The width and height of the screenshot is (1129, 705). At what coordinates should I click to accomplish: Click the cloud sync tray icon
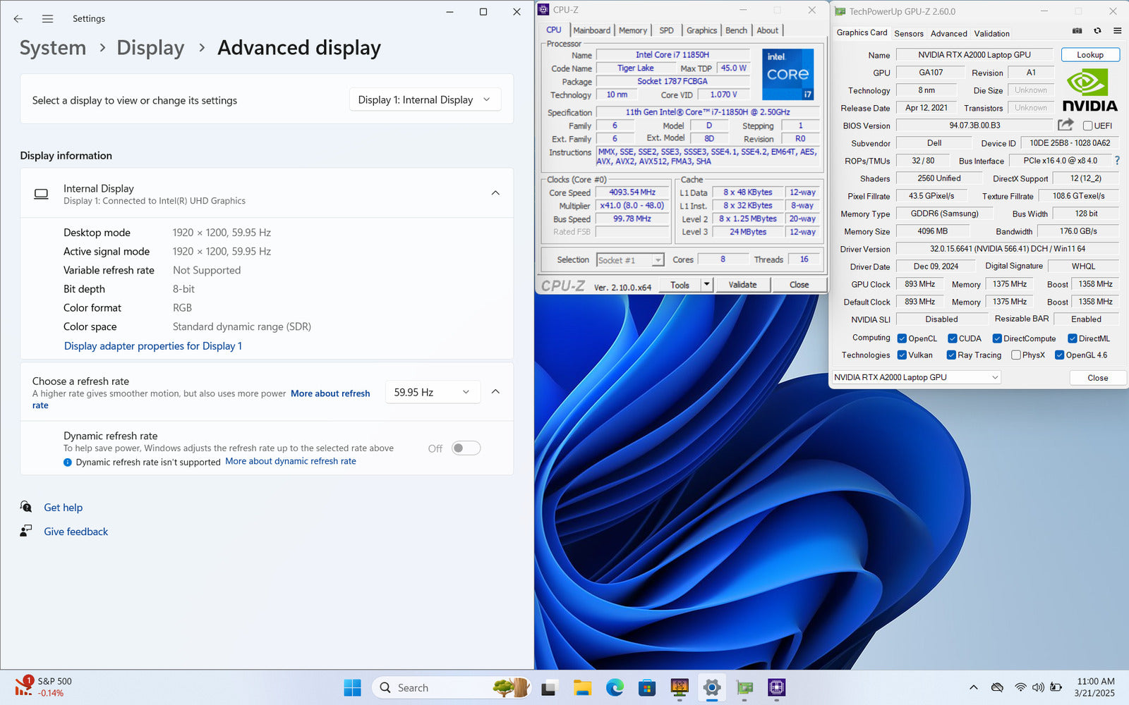(x=997, y=687)
